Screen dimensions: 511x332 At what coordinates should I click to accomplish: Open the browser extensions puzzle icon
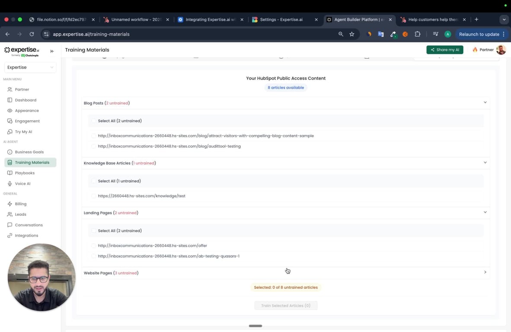coord(418,34)
